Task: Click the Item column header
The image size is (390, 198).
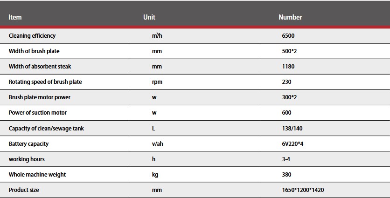Action: pos(15,17)
